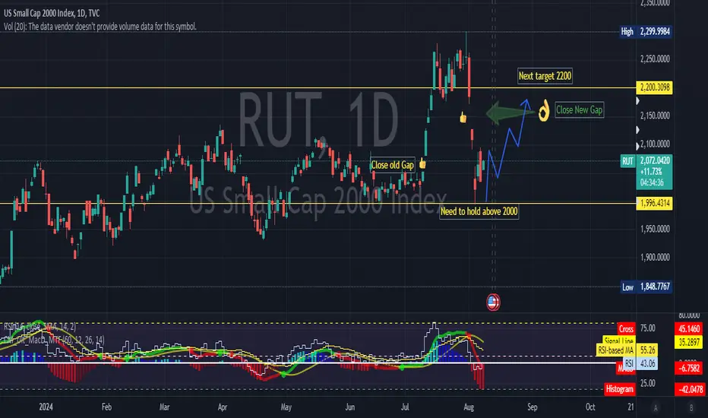Click the RSI value 43.06
Screen dimensions: 708x418
tap(647, 363)
